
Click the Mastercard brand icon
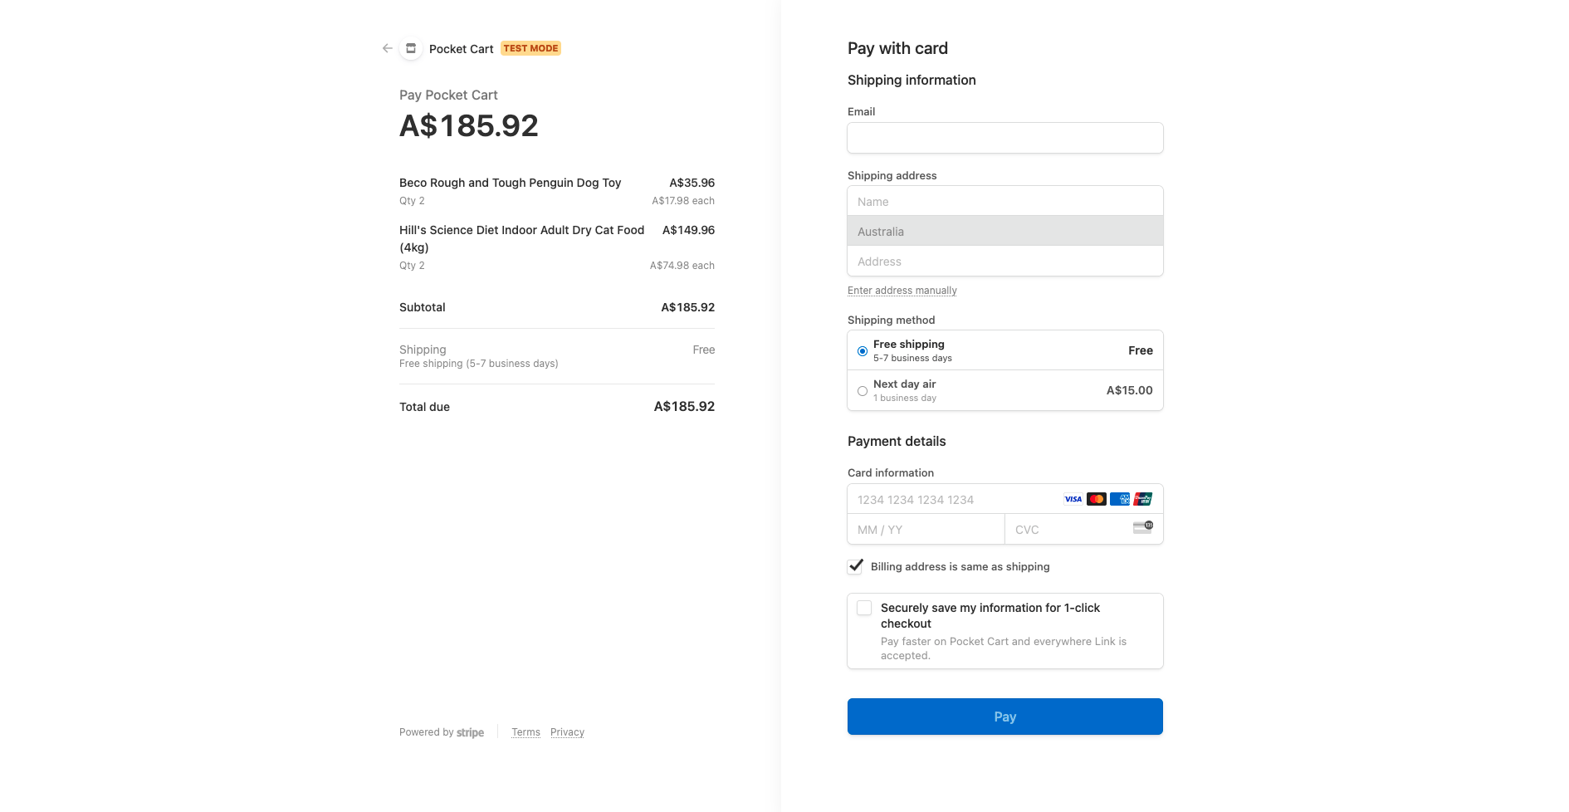1096,499
